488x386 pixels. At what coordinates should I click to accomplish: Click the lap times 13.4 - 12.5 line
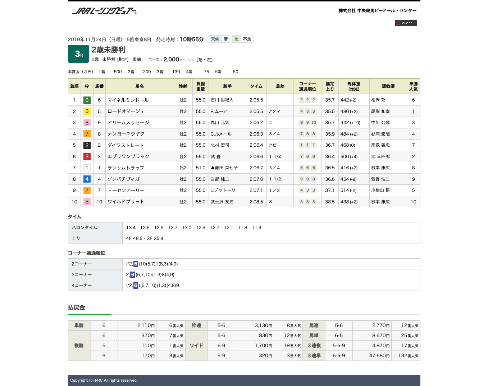point(194,228)
